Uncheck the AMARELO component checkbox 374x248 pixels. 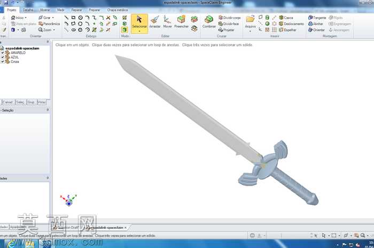click(2, 53)
